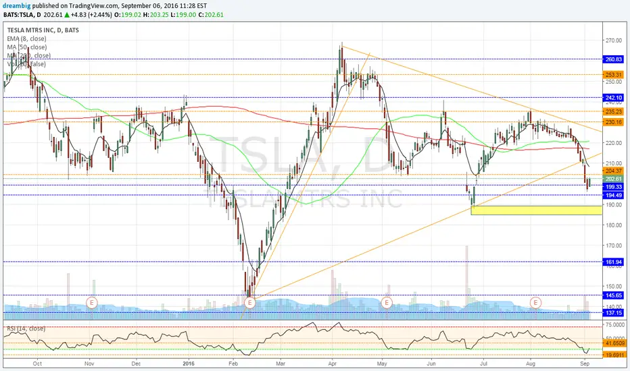Click the 204.37 orange price label
Image resolution: width=630 pixels, height=371 pixels.
tap(614, 171)
